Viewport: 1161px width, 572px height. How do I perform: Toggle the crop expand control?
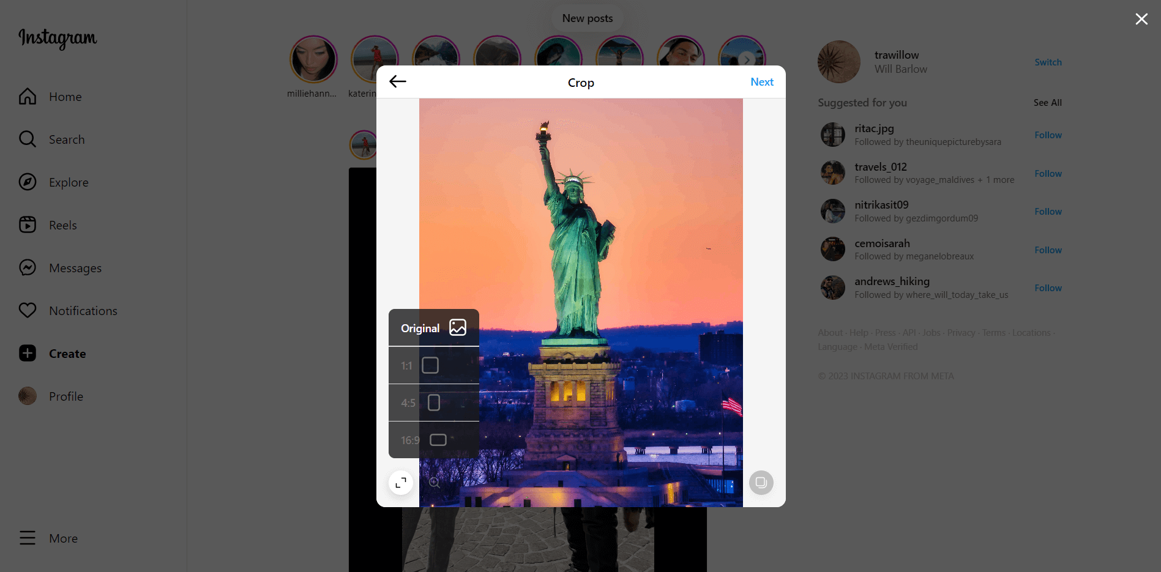pyautogui.click(x=400, y=482)
